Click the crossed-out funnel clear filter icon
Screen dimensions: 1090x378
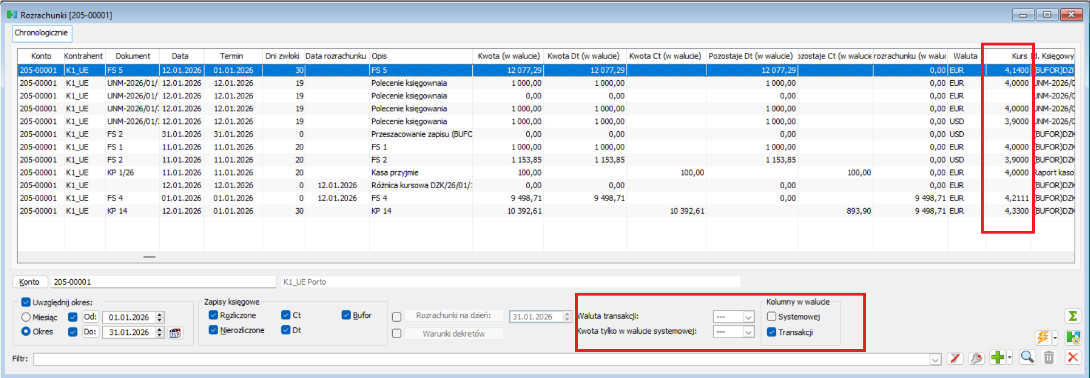[x=955, y=358]
